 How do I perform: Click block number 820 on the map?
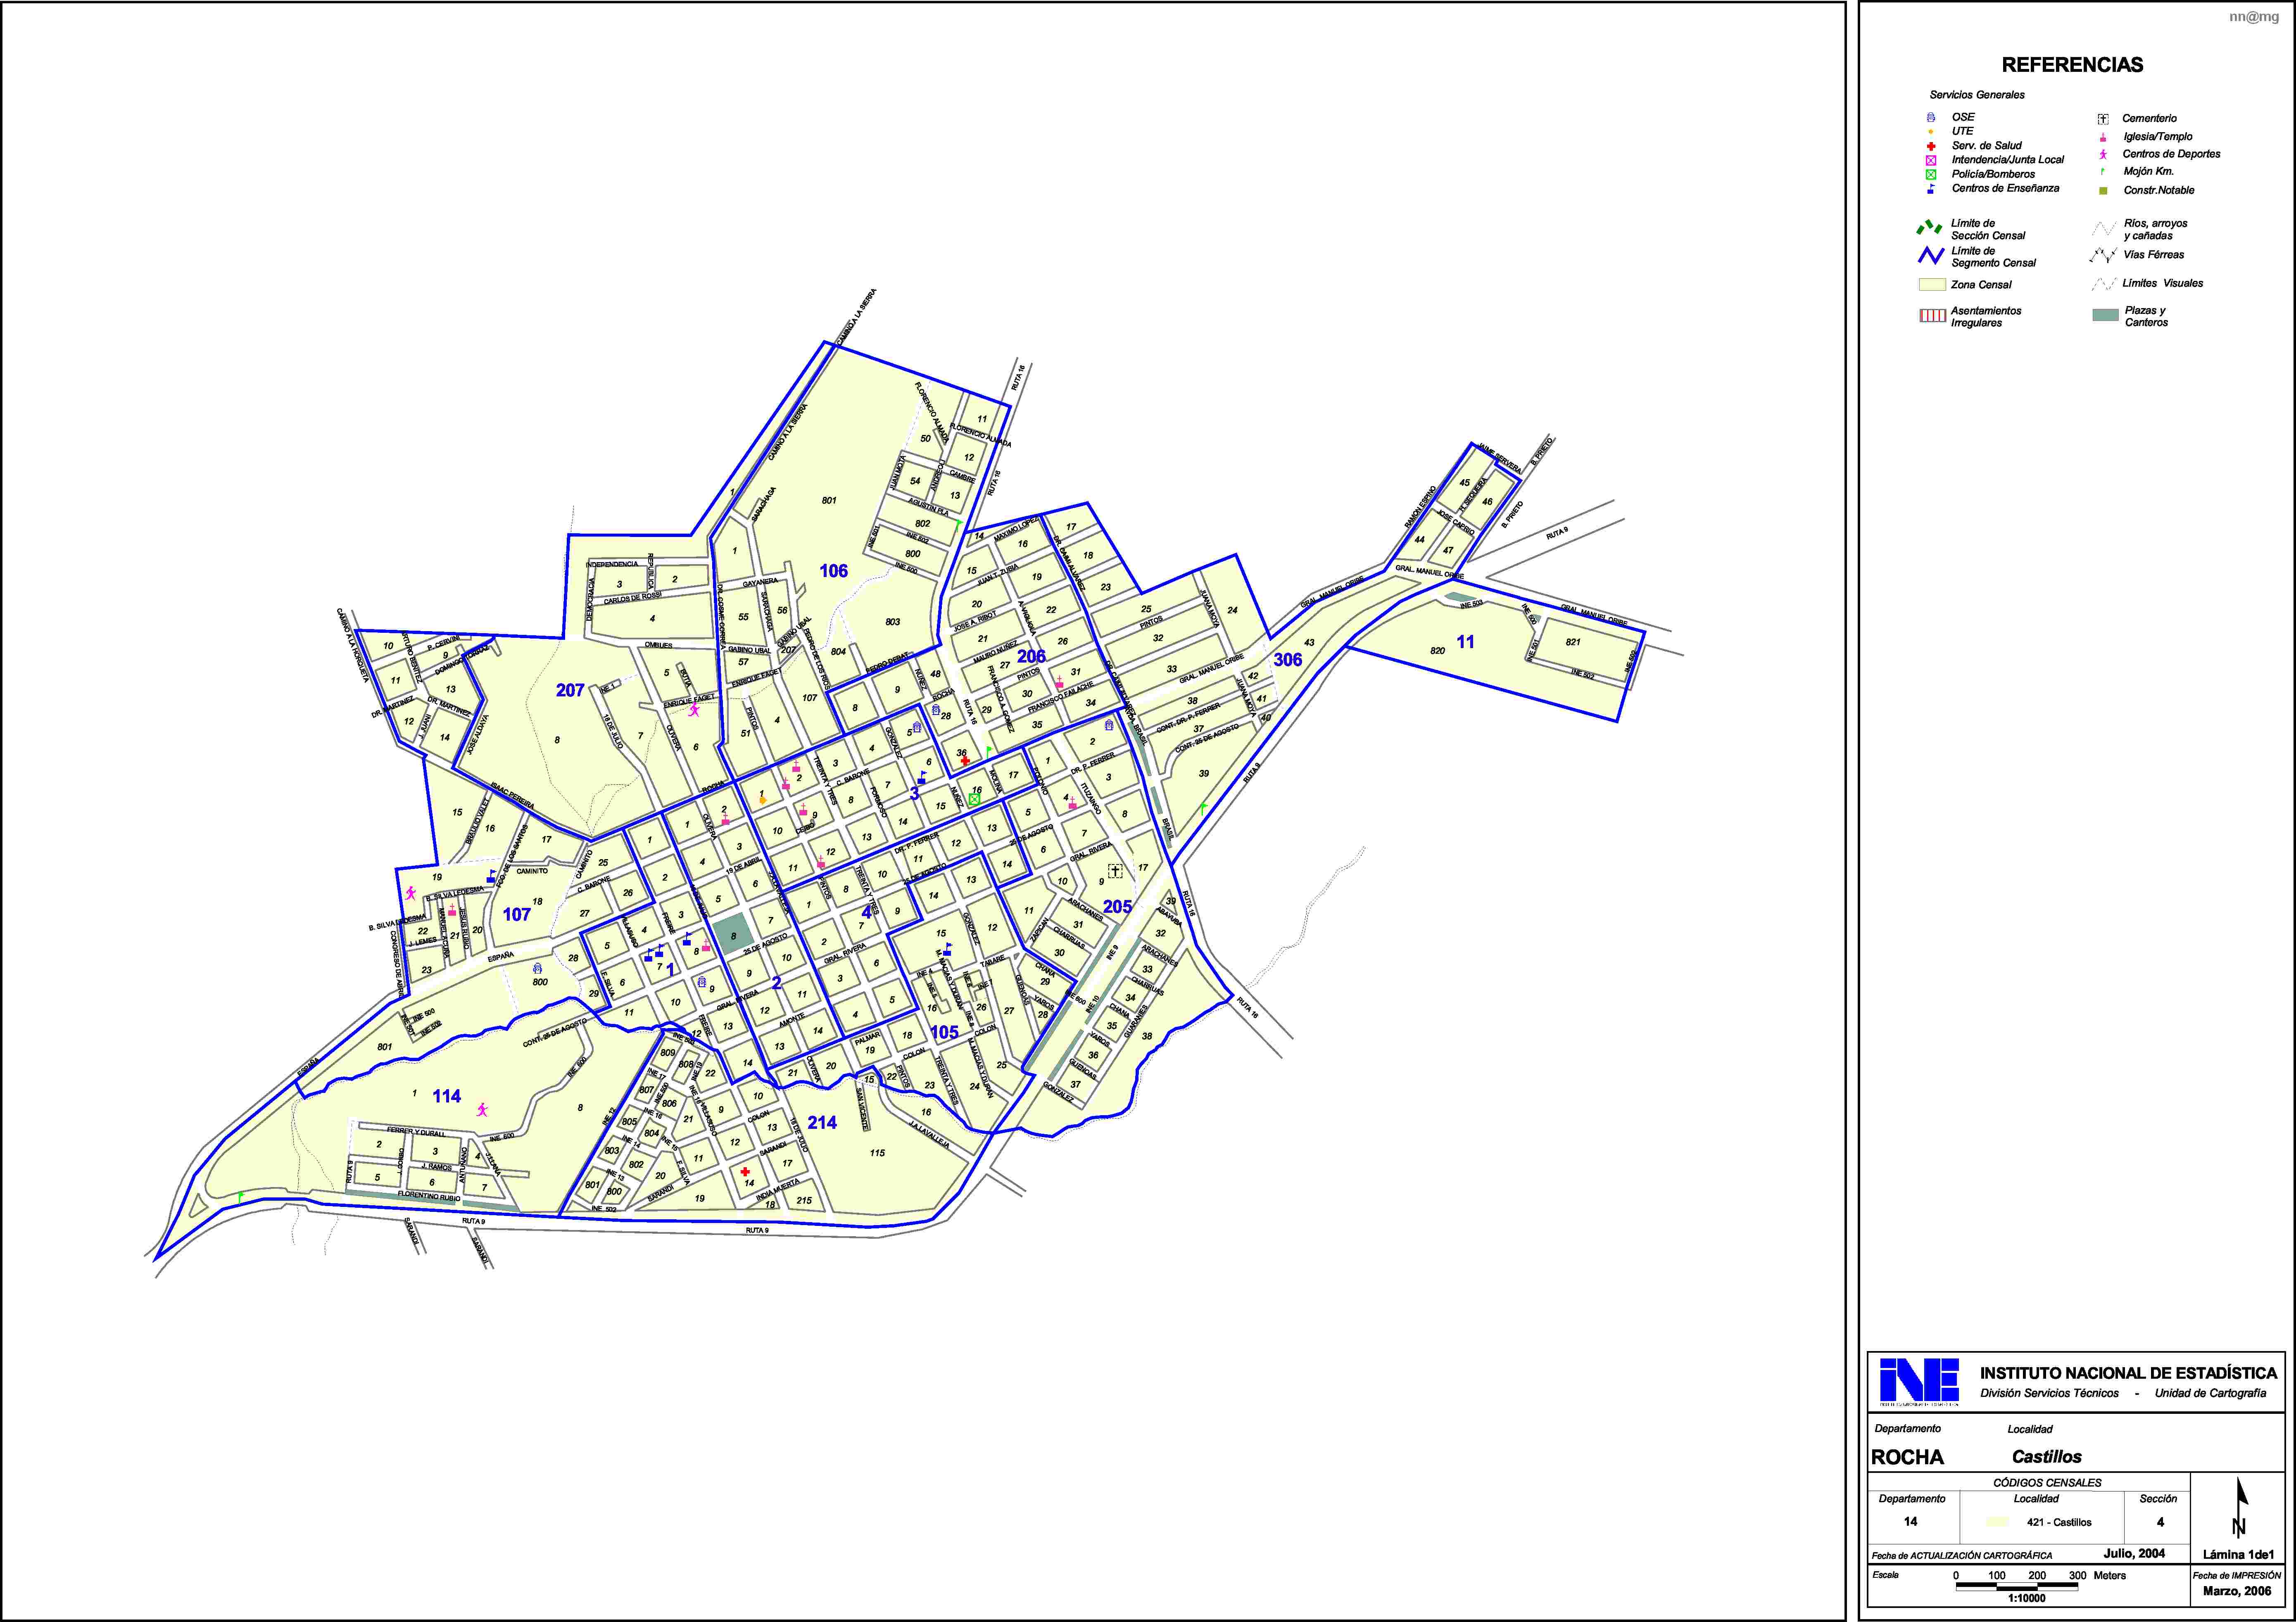[x=1437, y=650]
